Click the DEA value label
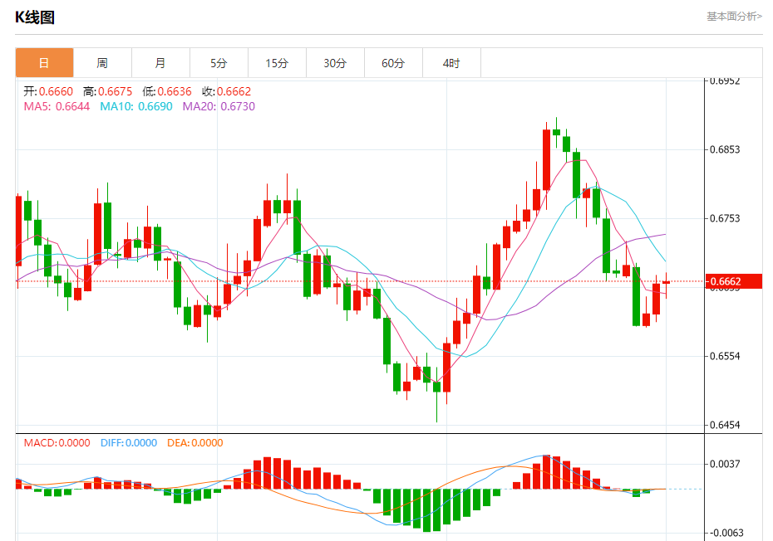The height and width of the screenshot is (541, 773). tap(195, 443)
